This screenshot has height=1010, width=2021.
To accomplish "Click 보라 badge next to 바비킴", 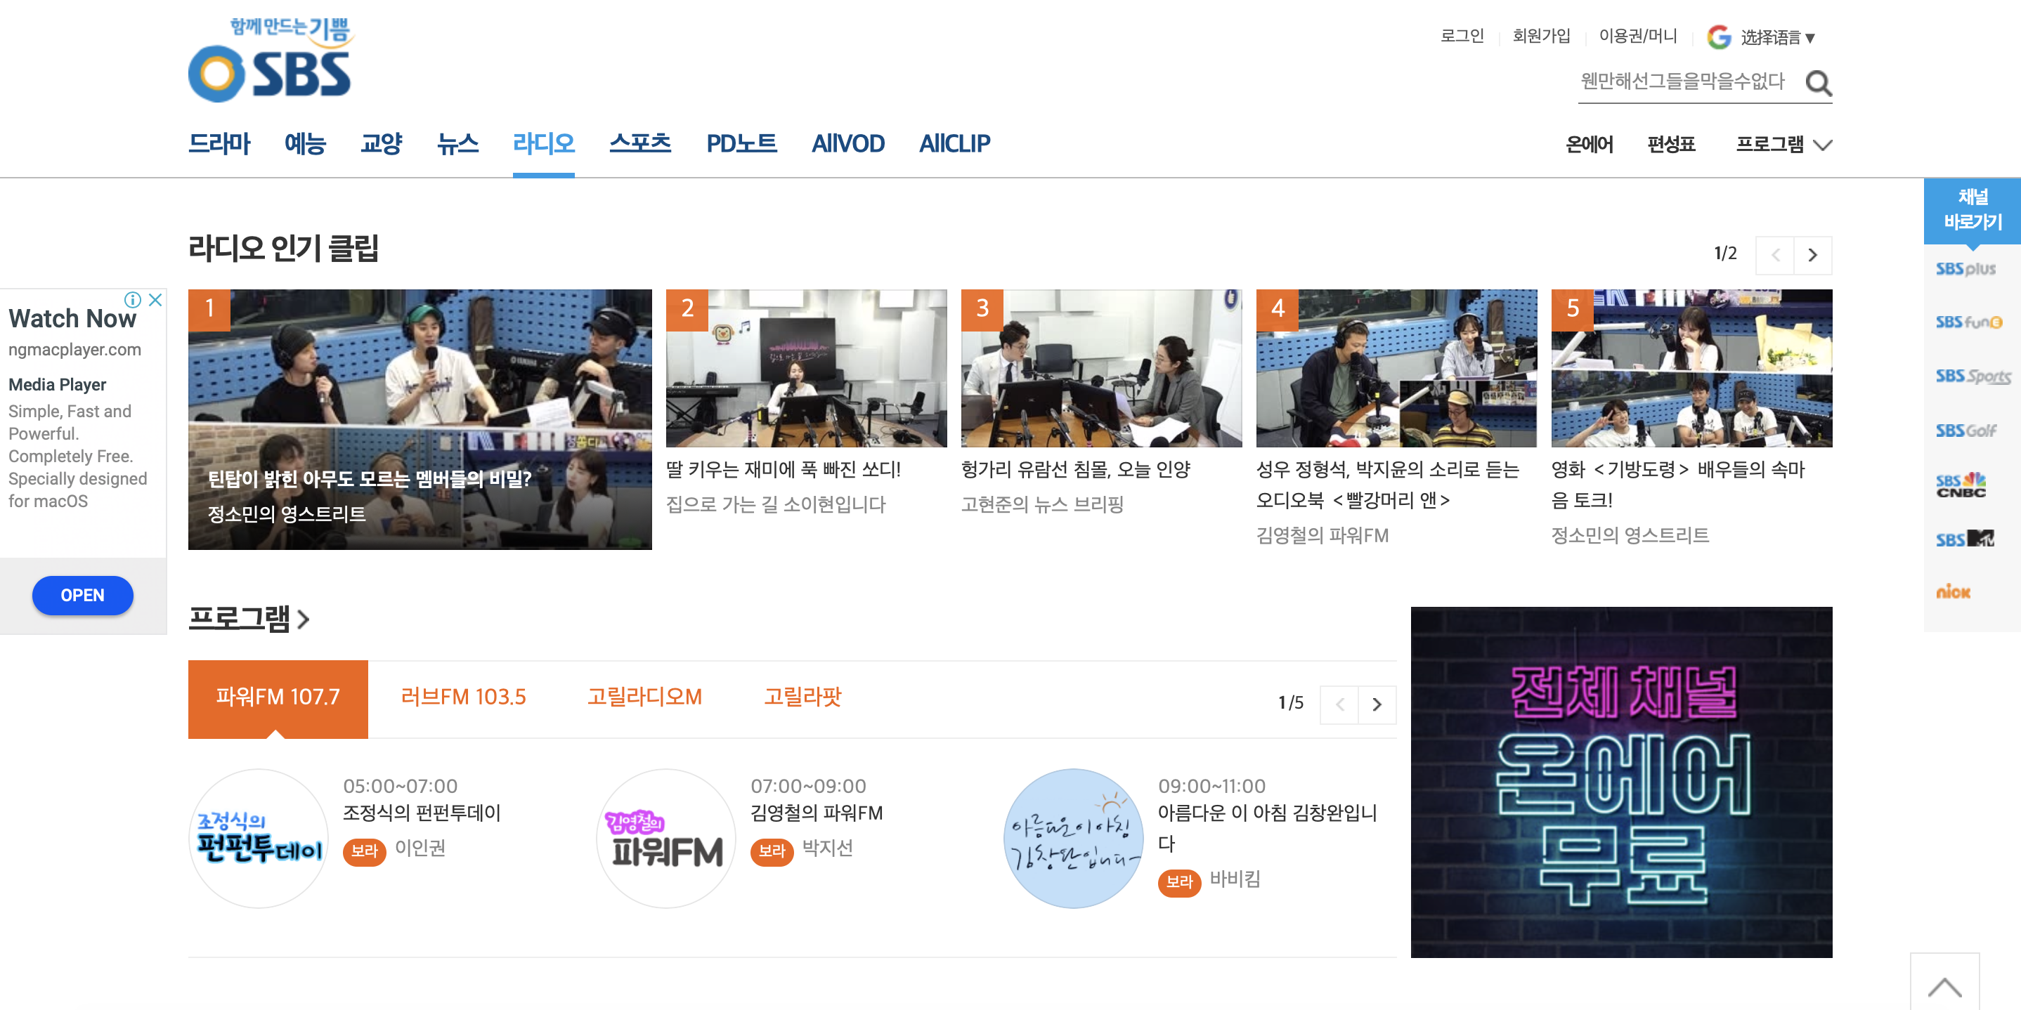I will [1179, 882].
